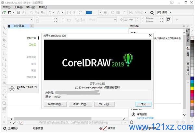Click the 属性 docker tab on right
The height and width of the screenshot is (133, 195).
pyautogui.click(x=188, y=52)
